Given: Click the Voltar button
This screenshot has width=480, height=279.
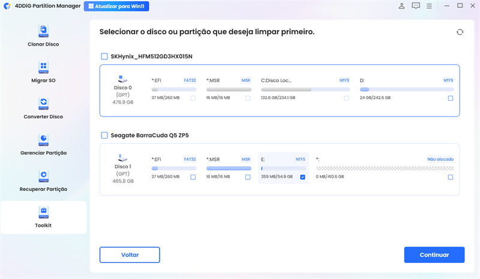Looking at the screenshot, I should click(x=130, y=254).
